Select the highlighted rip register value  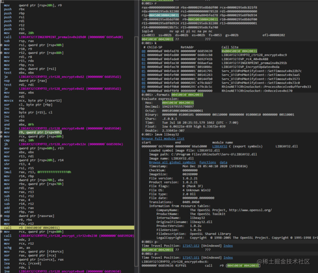164,15
